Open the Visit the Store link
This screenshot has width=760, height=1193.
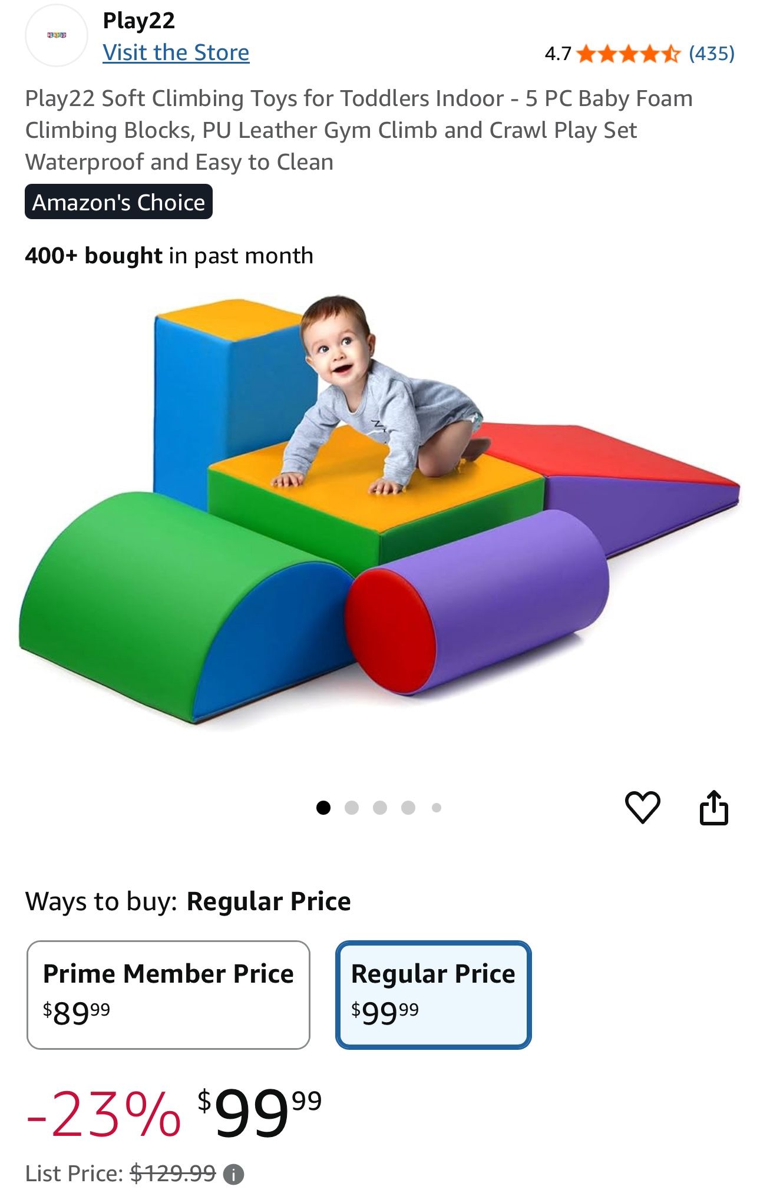pyautogui.click(x=176, y=52)
